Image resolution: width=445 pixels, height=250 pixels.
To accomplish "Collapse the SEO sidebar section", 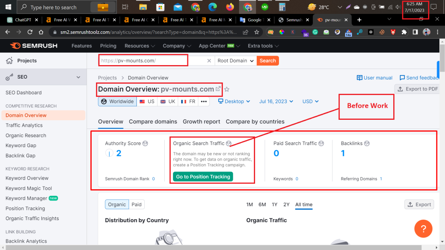I will (78, 77).
